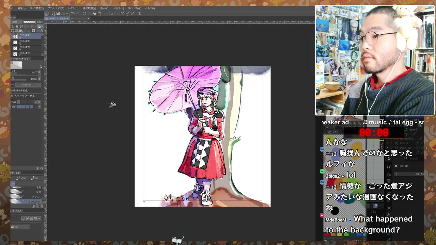Adjust the layer opacity slider
The image size is (436, 245).
30,22
